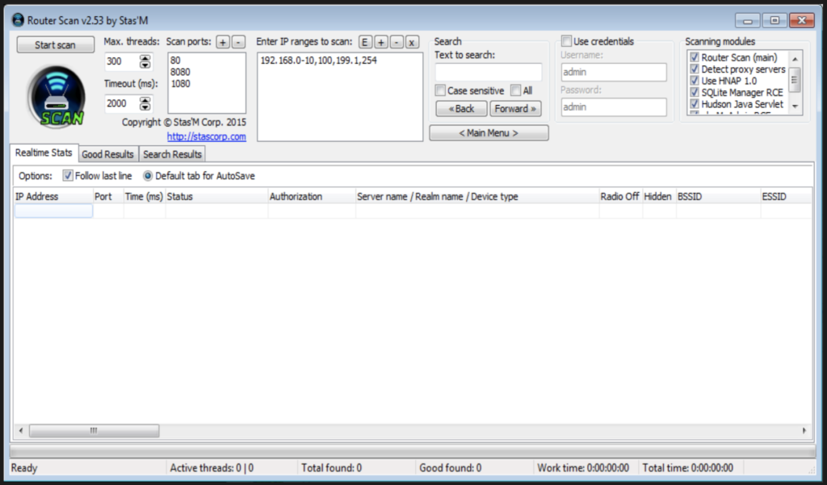827x485 pixels.
Task: Open the Search Results tab
Action: pos(173,154)
